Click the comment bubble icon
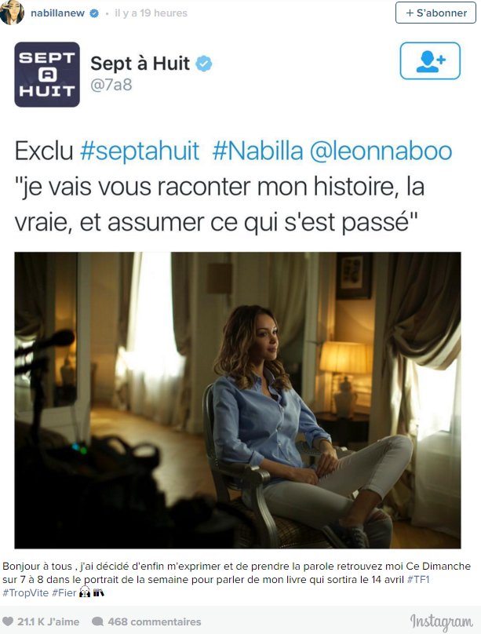The image size is (481, 634). pos(97,621)
